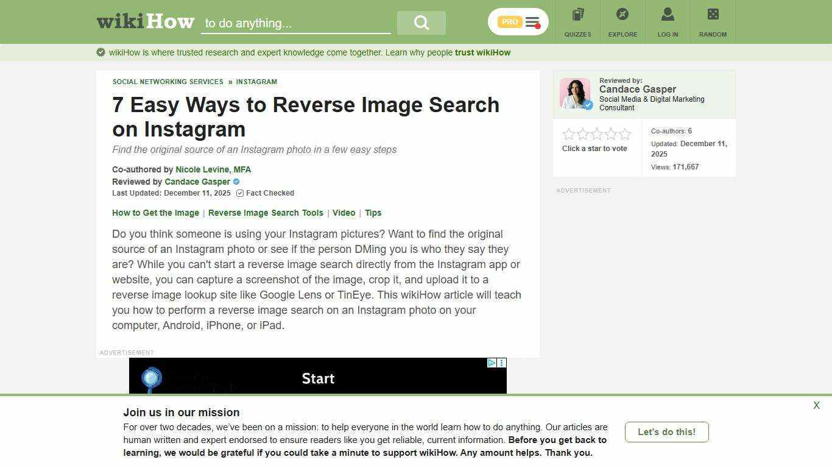Click the search magnifying glass

point(421,23)
